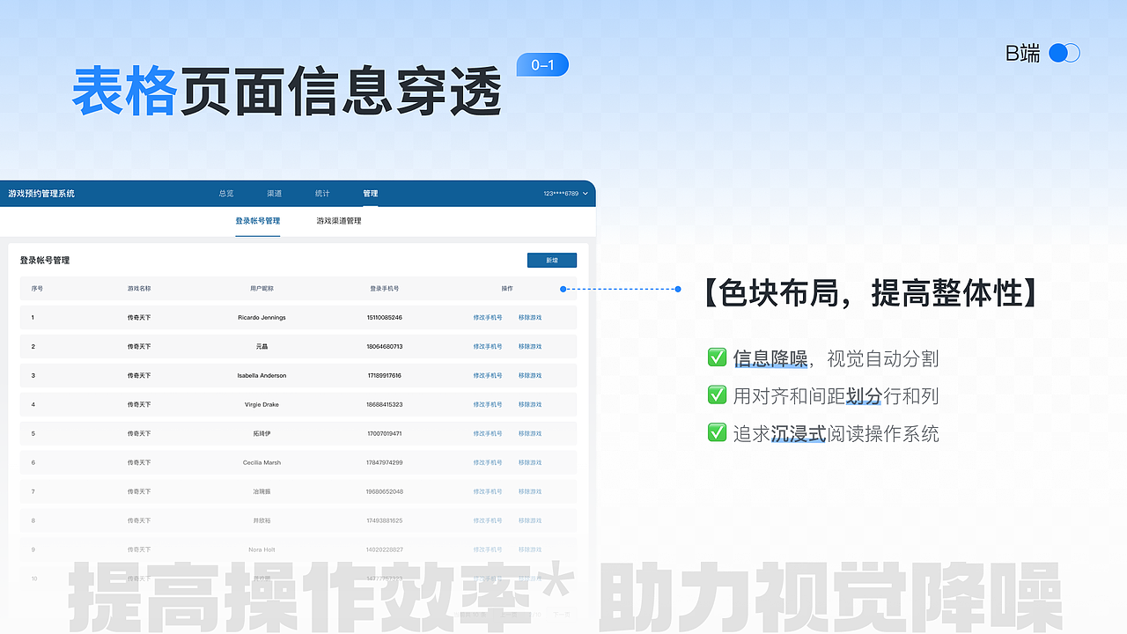Open the 统计 navigation item

[x=322, y=193]
